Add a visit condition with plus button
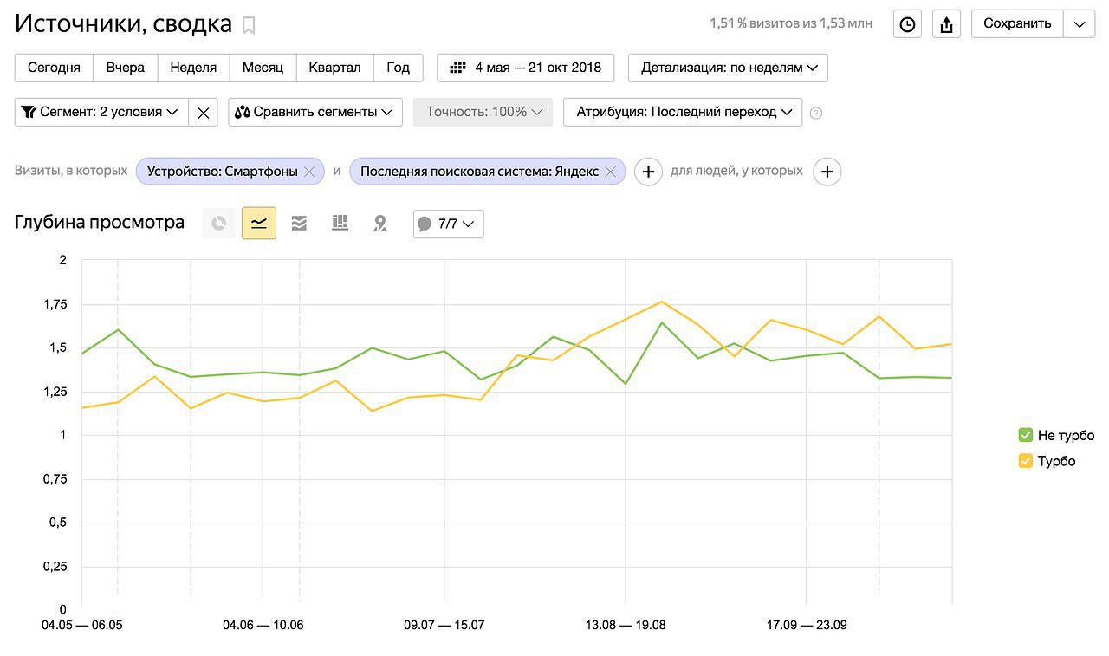The image size is (1109, 656). click(648, 172)
